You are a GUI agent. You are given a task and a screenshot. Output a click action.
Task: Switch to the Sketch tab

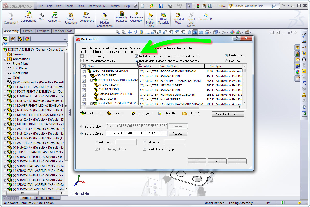tap(28, 31)
